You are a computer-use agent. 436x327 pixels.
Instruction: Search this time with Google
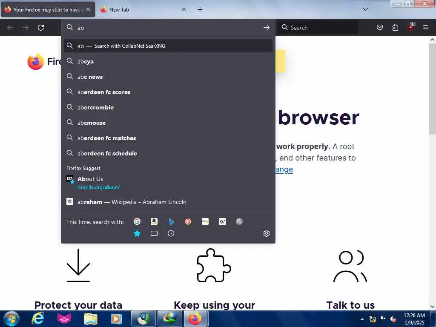click(x=137, y=221)
